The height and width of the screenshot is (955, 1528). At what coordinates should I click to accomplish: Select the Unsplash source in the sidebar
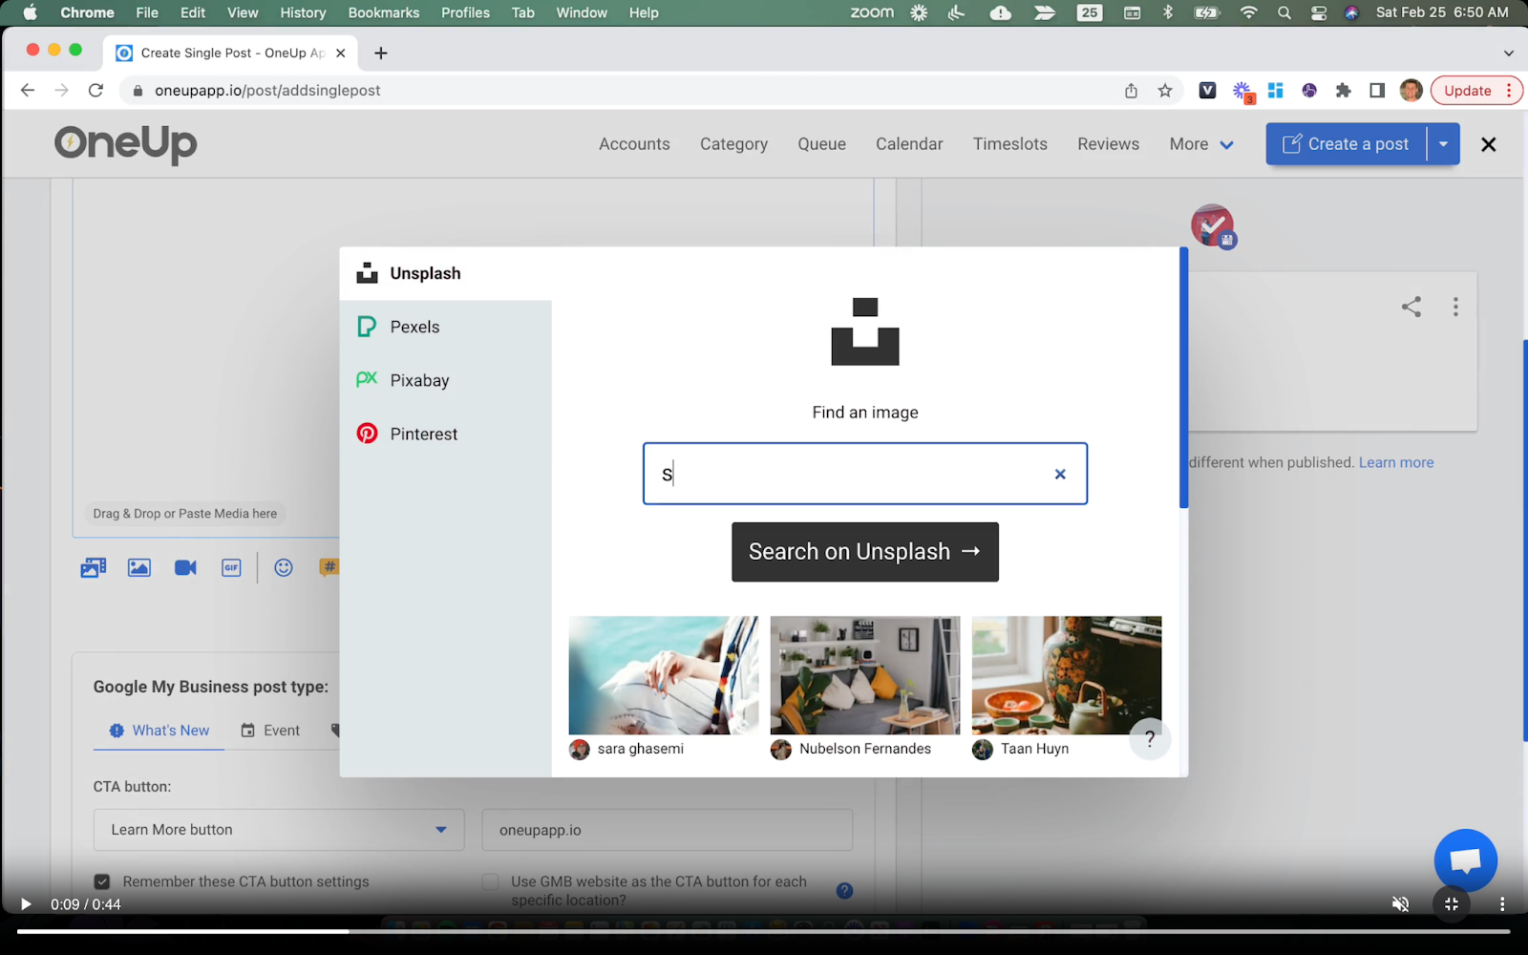445,273
